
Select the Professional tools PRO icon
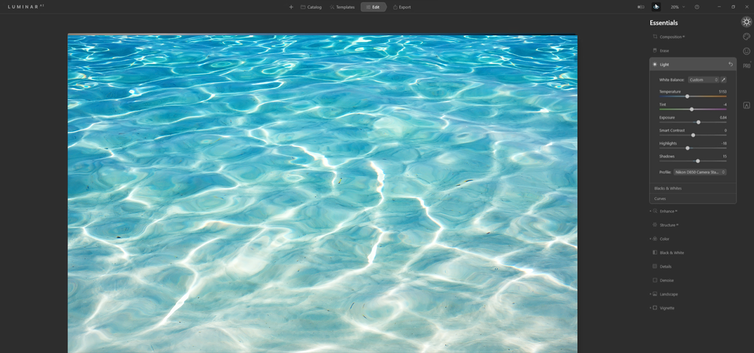pos(746,65)
